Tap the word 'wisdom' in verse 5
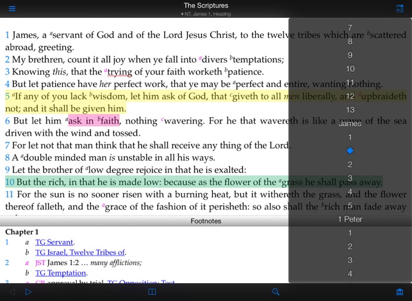The width and height of the screenshot is (412, 301). [108, 97]
